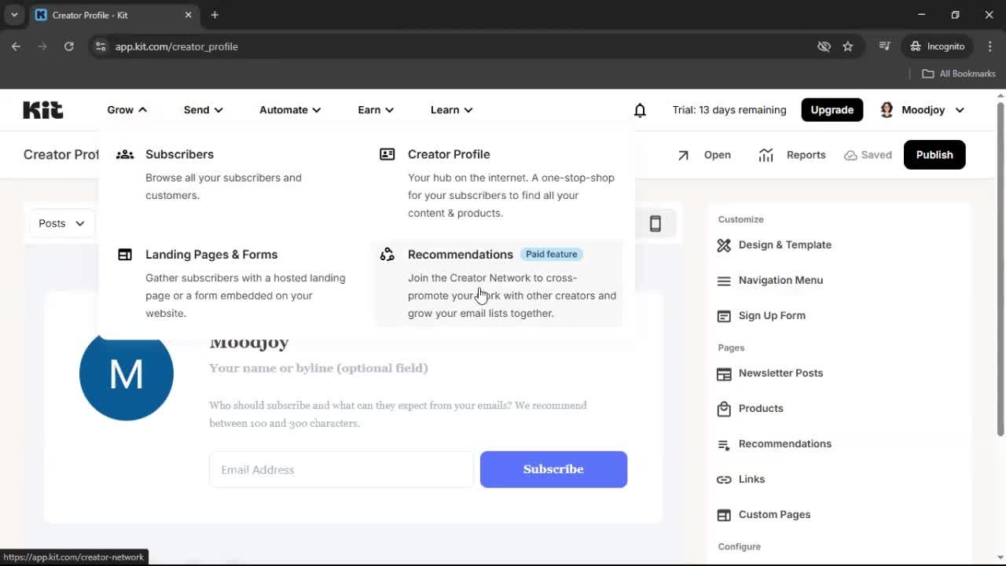Click the Upgrade button
This screenshot has width=1006, height=566.
tap(832, 109)
